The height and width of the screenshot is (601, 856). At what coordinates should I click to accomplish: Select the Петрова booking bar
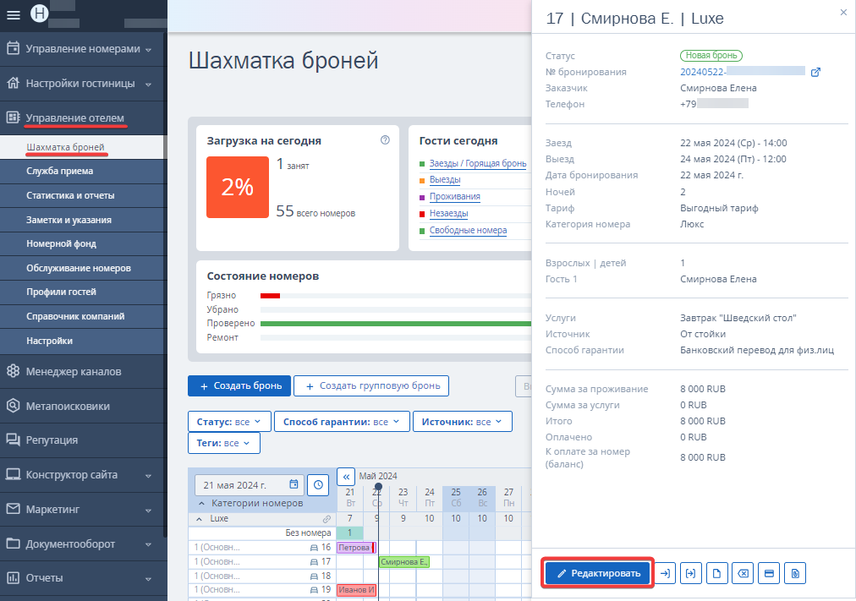coord(356,548)
